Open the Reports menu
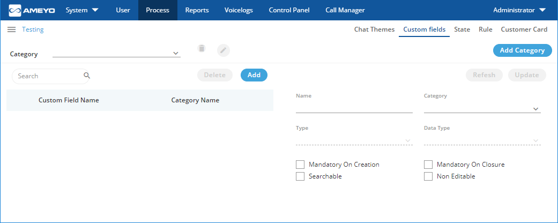Viewport: 558px width, 223px height. [197, 10]
